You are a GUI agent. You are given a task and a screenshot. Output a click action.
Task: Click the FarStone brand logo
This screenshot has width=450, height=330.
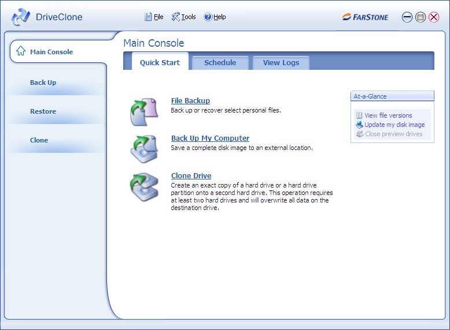click(365, 17)
